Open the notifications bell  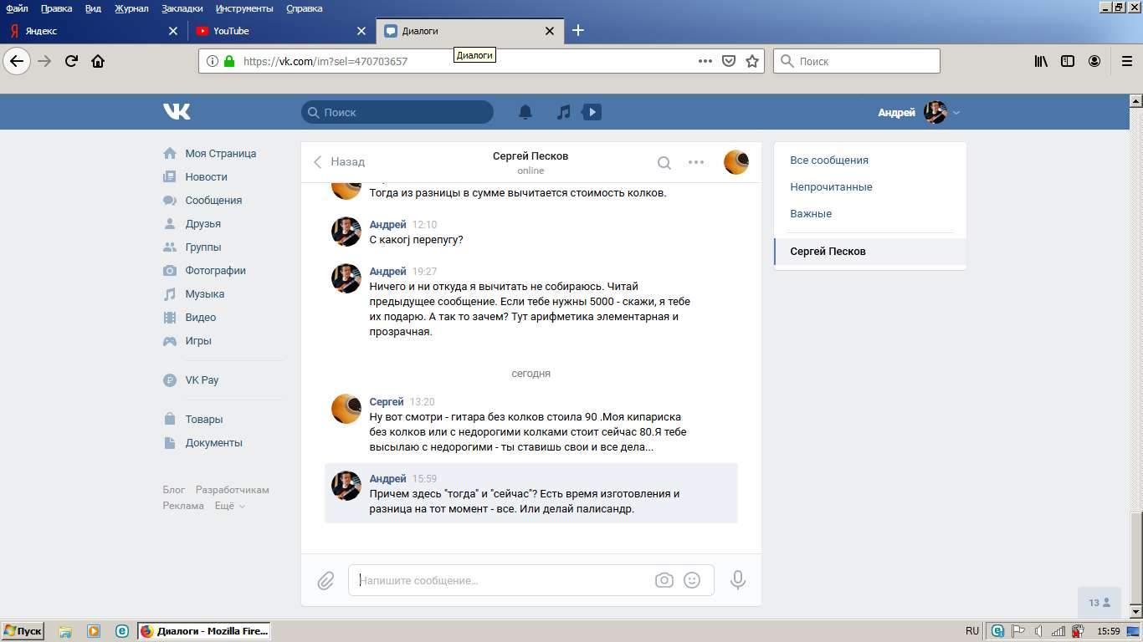click(x=525, y=112)
